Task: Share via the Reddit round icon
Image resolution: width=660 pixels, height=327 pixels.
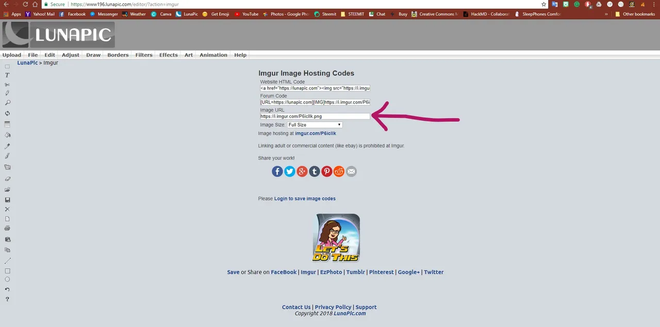Action: 339,171
